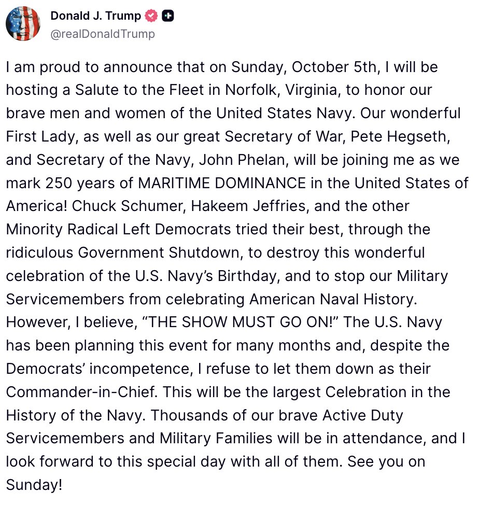Open the @realDonaldTrump handle link
479x506 pixels.
click(x=102, y=34)
